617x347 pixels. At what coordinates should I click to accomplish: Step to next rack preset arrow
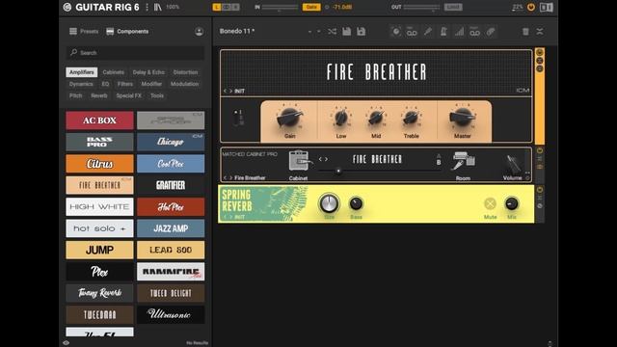click(x=319, y=32)
